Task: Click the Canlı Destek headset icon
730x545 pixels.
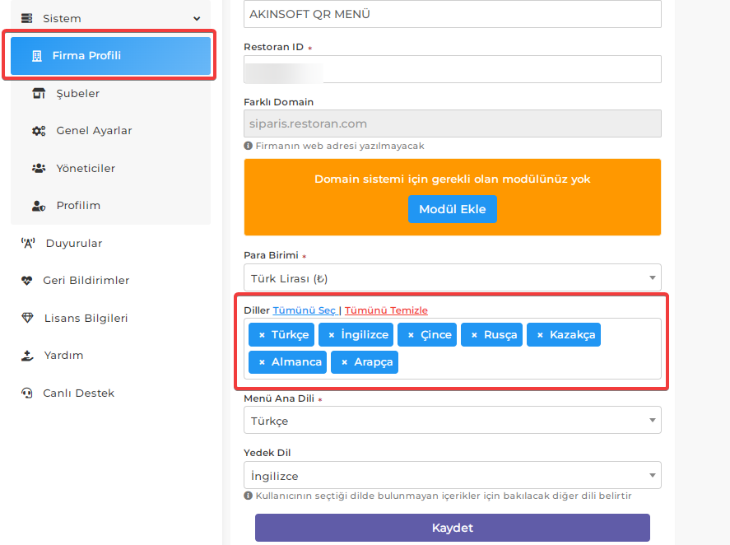Action: (x=27, y=394)
